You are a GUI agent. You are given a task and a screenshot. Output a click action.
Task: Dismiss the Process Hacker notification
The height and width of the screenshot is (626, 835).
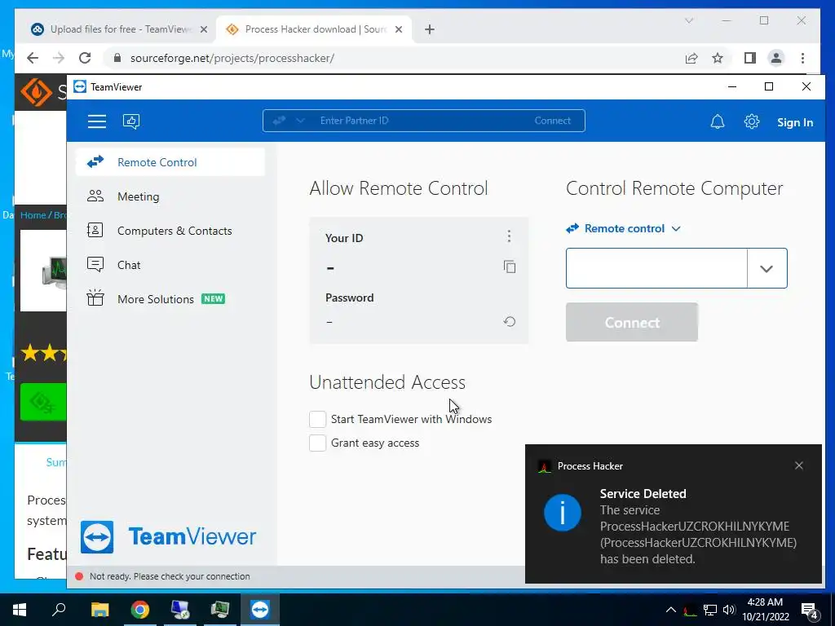pyautogui.click(x=799, y=465)
